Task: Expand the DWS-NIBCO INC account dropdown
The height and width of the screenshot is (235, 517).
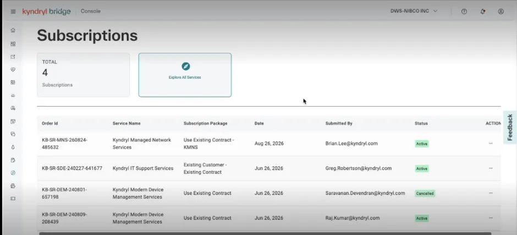Action: (414, 11)
